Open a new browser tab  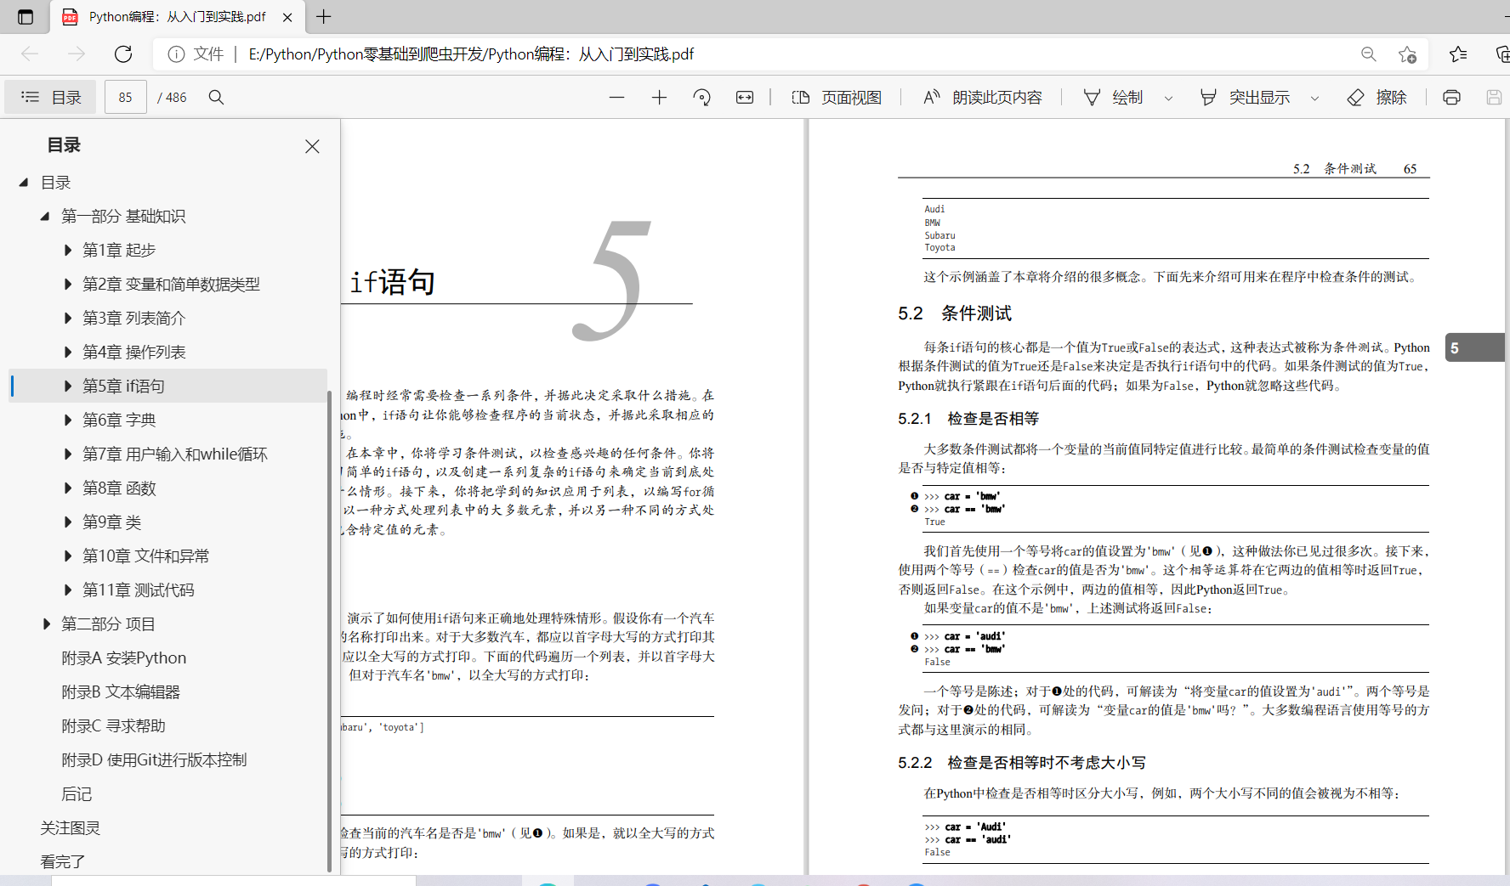coord(324,16)
